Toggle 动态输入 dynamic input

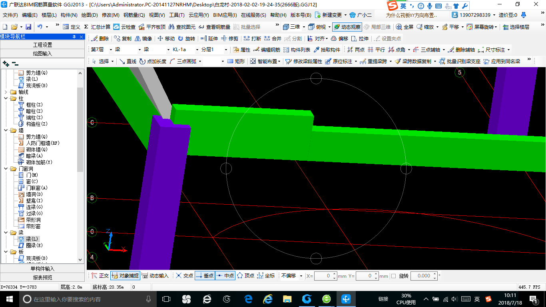point(155,276)
